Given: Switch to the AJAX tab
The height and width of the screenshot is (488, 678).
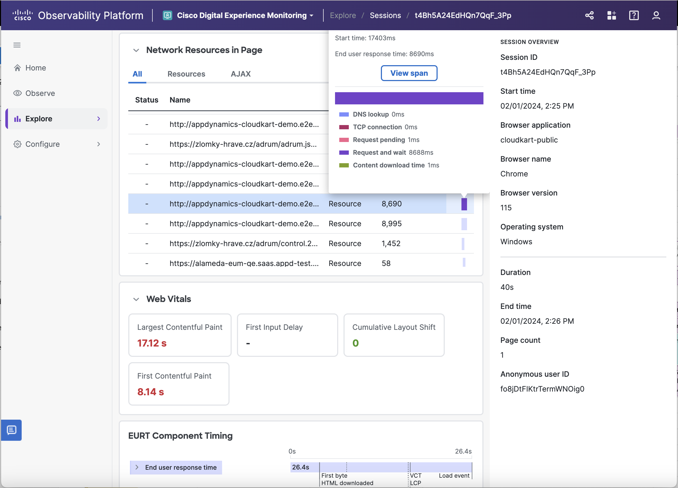Looking at the screenshot, I should coord(241,74).
